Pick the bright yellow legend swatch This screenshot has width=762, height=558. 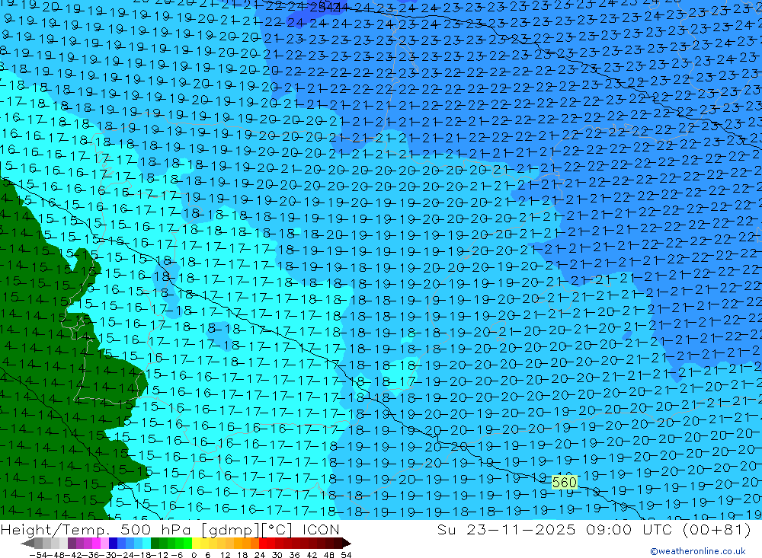tap(196, 543)
